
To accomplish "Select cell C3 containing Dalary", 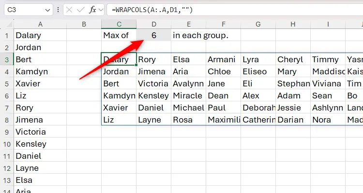I will point(119,59).
